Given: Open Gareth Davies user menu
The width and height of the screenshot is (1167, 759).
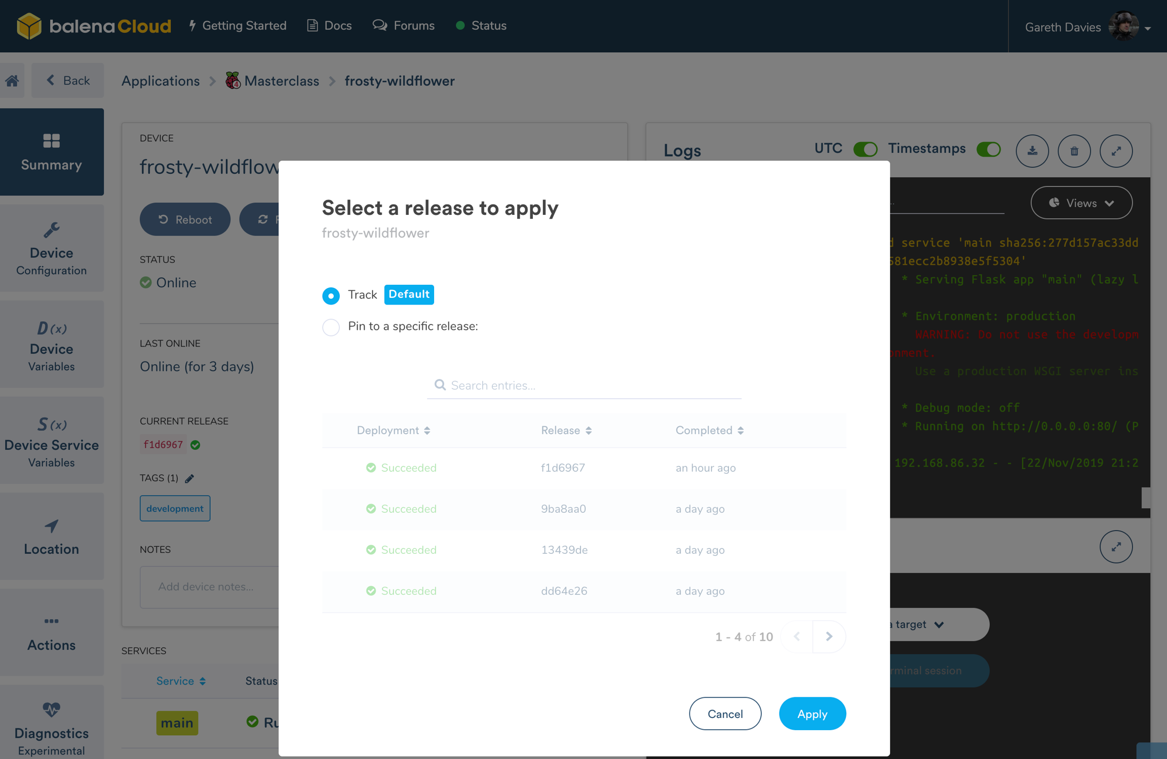Looking at the screenshot, I should pos(1087,26).
